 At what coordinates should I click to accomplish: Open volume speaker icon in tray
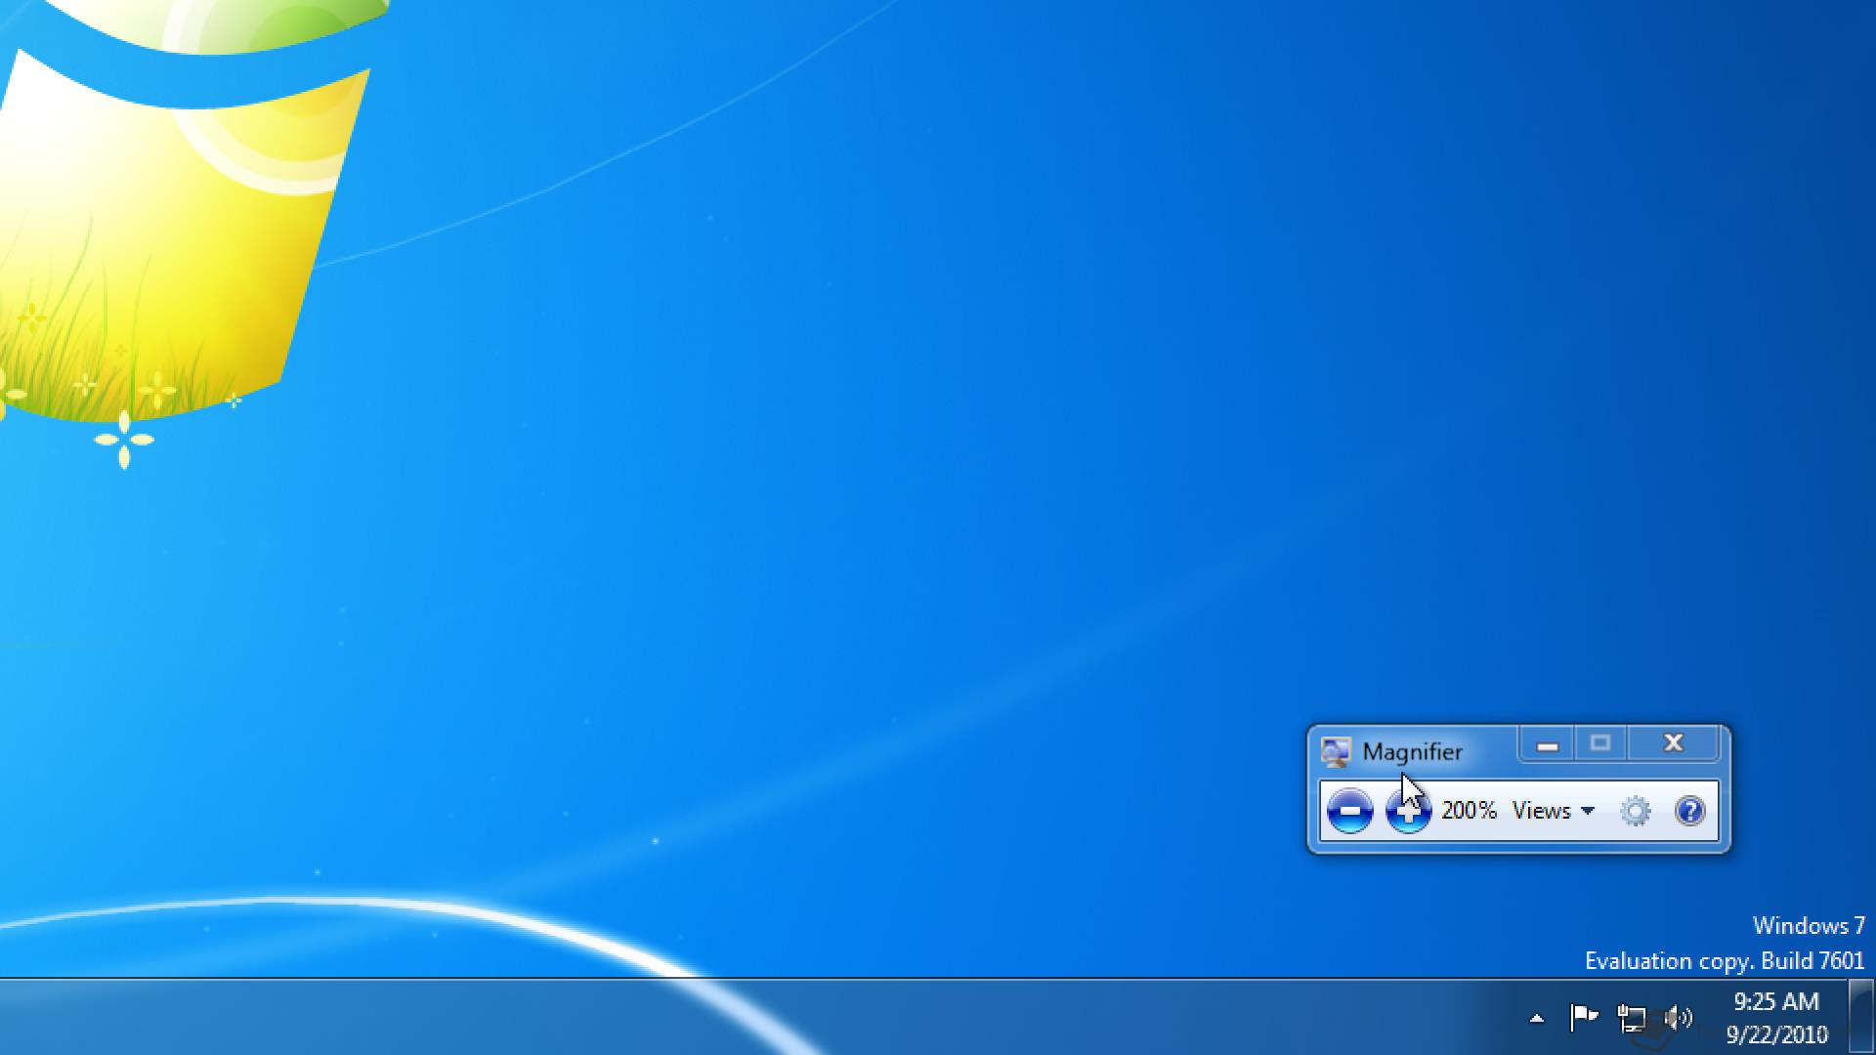[1678, 1018]
